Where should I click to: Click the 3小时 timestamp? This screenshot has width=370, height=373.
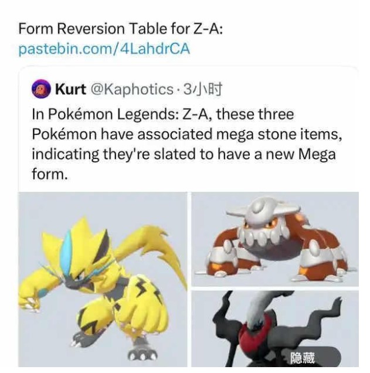(203, 89)
